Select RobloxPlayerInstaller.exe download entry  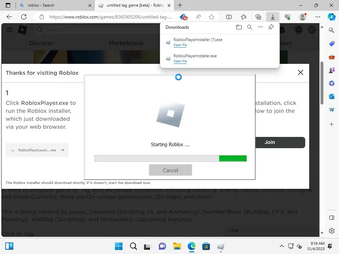tap(220, 58)
